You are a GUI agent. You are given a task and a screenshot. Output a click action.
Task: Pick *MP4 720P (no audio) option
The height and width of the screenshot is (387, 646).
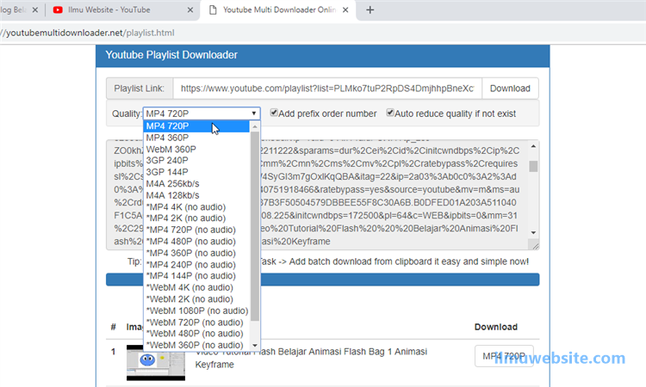[196, 230]
